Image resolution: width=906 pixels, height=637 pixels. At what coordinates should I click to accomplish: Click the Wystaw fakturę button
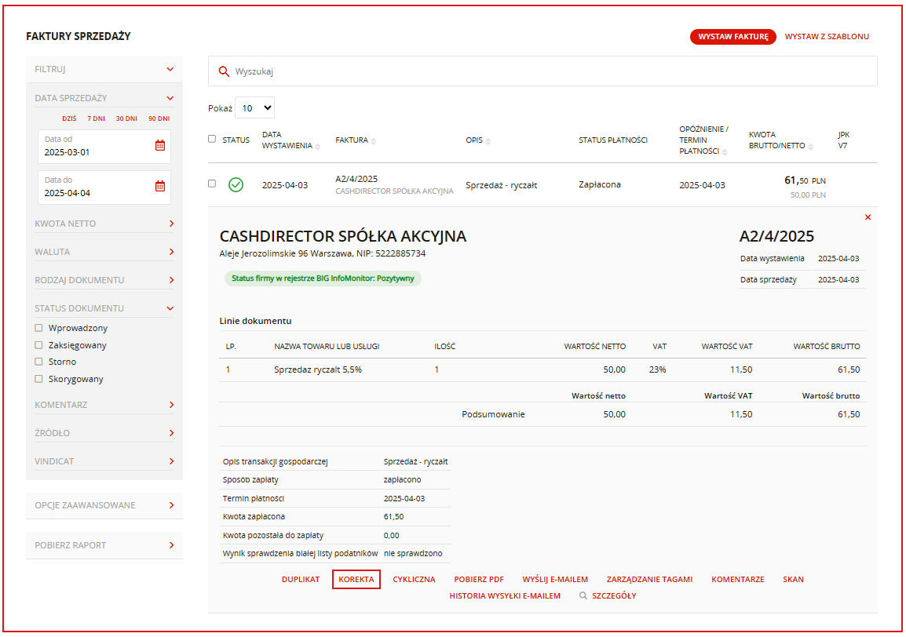[732, 36]
